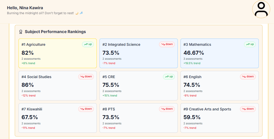This screenshot has width=274, height=139.
Task: Click the Subject Performance Rankings heading
Action: point(55,32)
